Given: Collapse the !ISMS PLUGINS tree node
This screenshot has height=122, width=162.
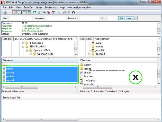Looking at the screenshot, I should (x=23, y=47).
